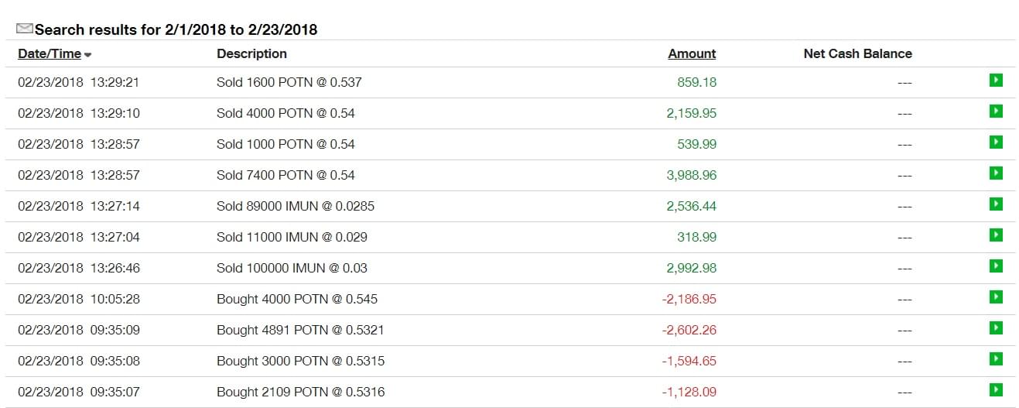
Task: Open details arrow for Sold 4000 POTN
Action: 996,111
